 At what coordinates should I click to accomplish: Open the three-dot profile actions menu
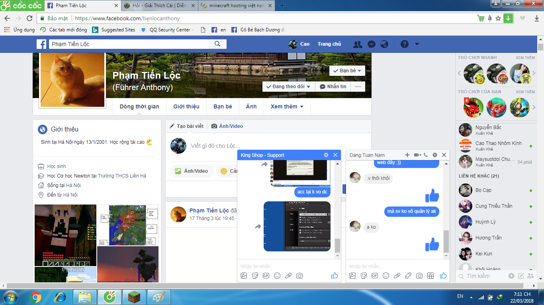coord(358,87)
